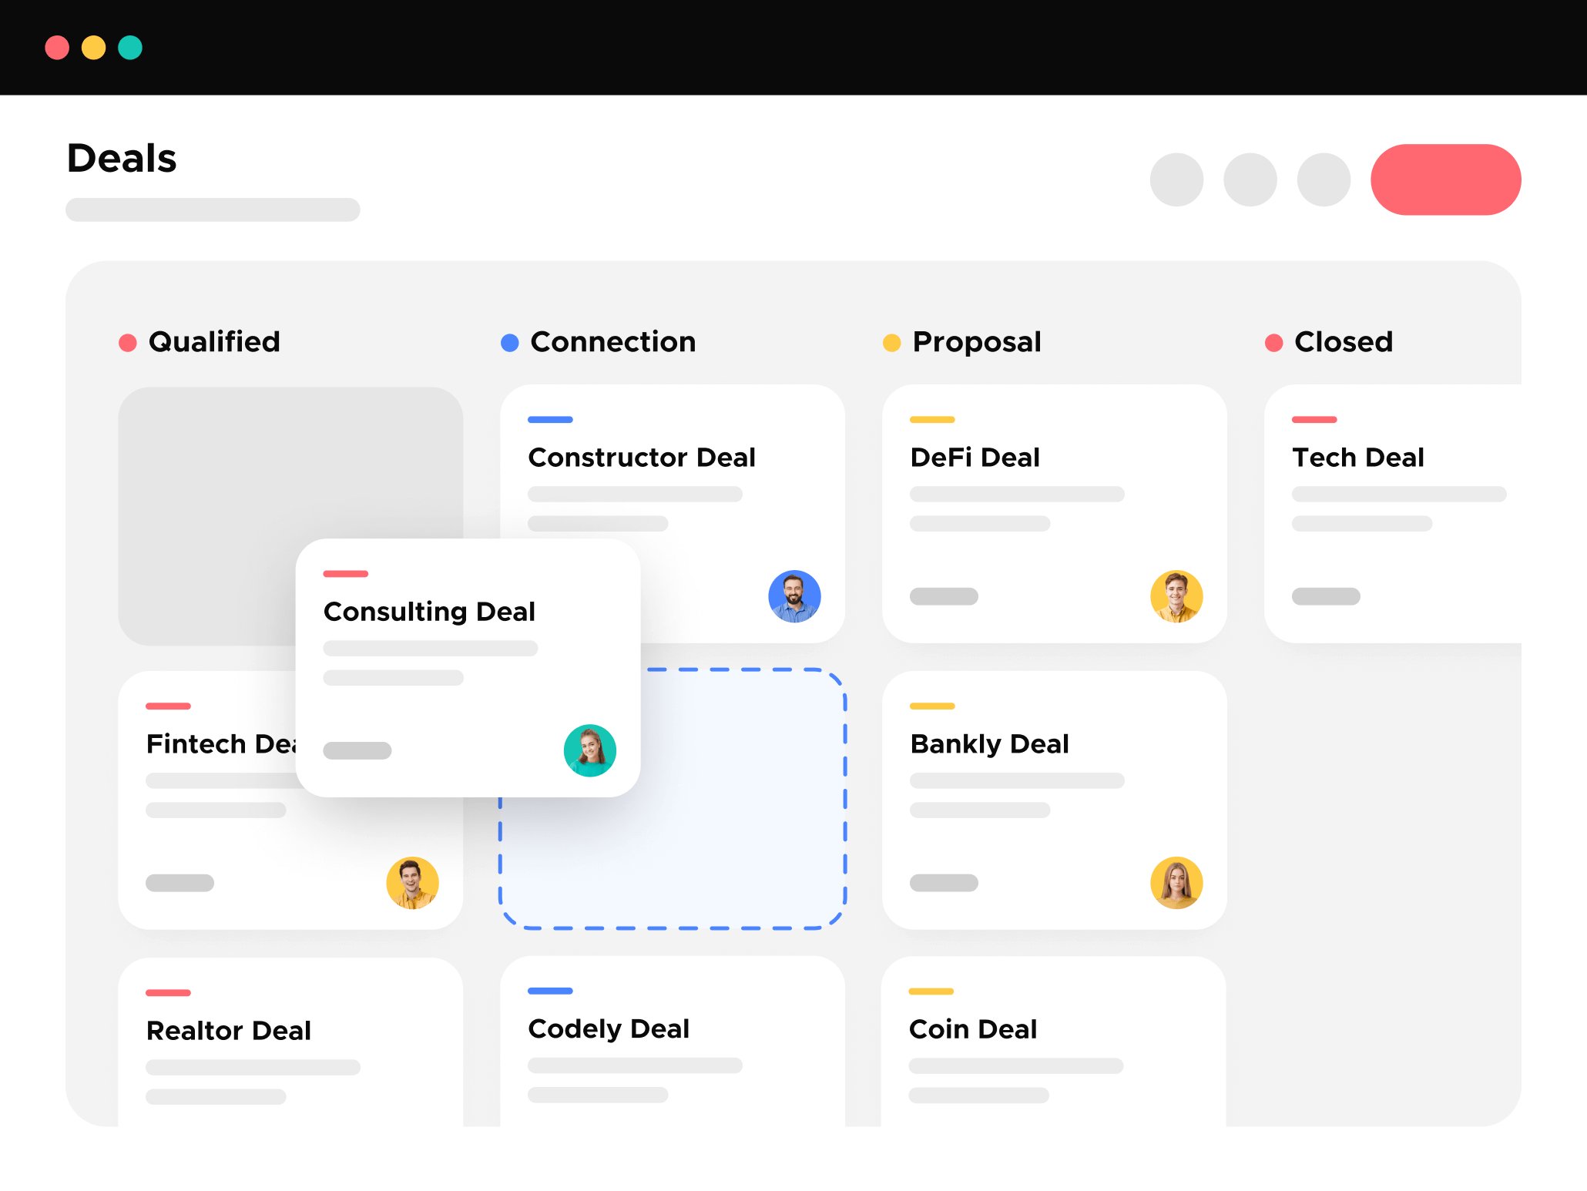Click the gray tag pill on Bankly Deal
1587x1191 pixels.
pyautogui.click(x=944, y=883)
